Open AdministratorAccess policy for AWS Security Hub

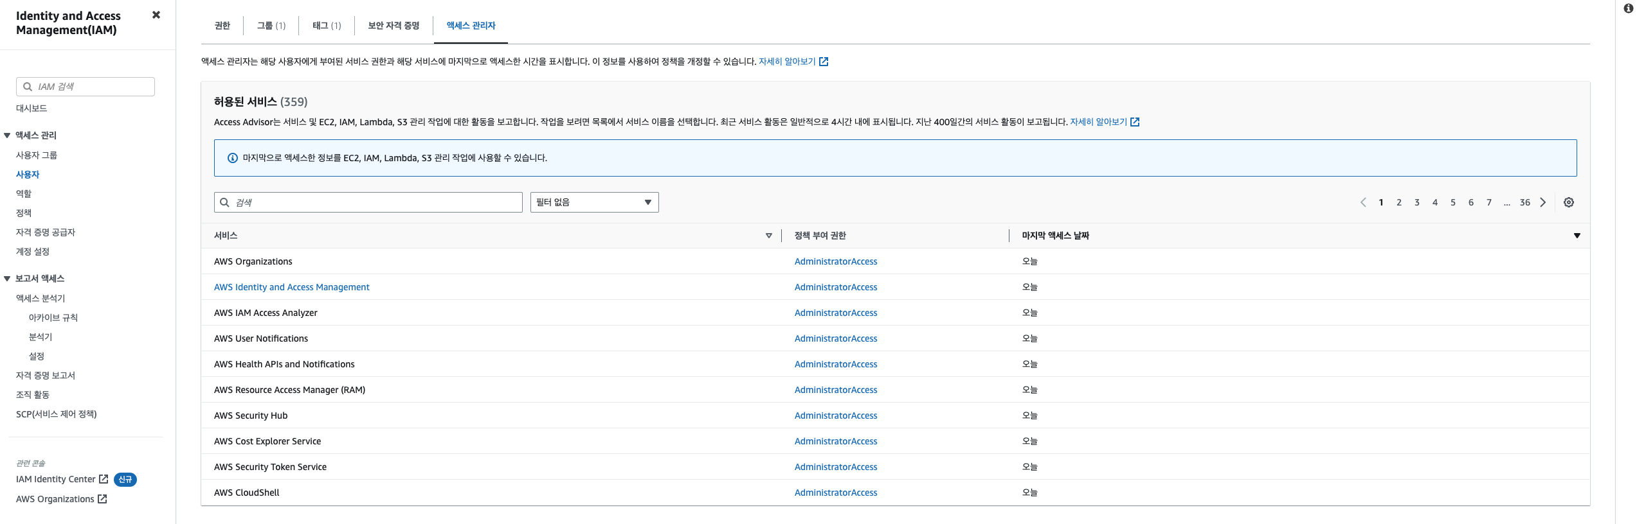836,415
